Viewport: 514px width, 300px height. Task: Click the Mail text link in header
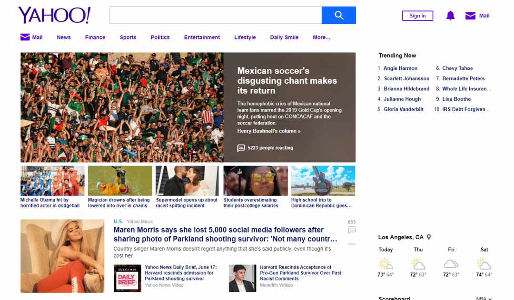click(x=484, y=16)
